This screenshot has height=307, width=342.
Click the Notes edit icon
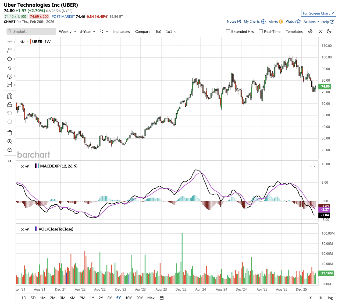[239, 22]
